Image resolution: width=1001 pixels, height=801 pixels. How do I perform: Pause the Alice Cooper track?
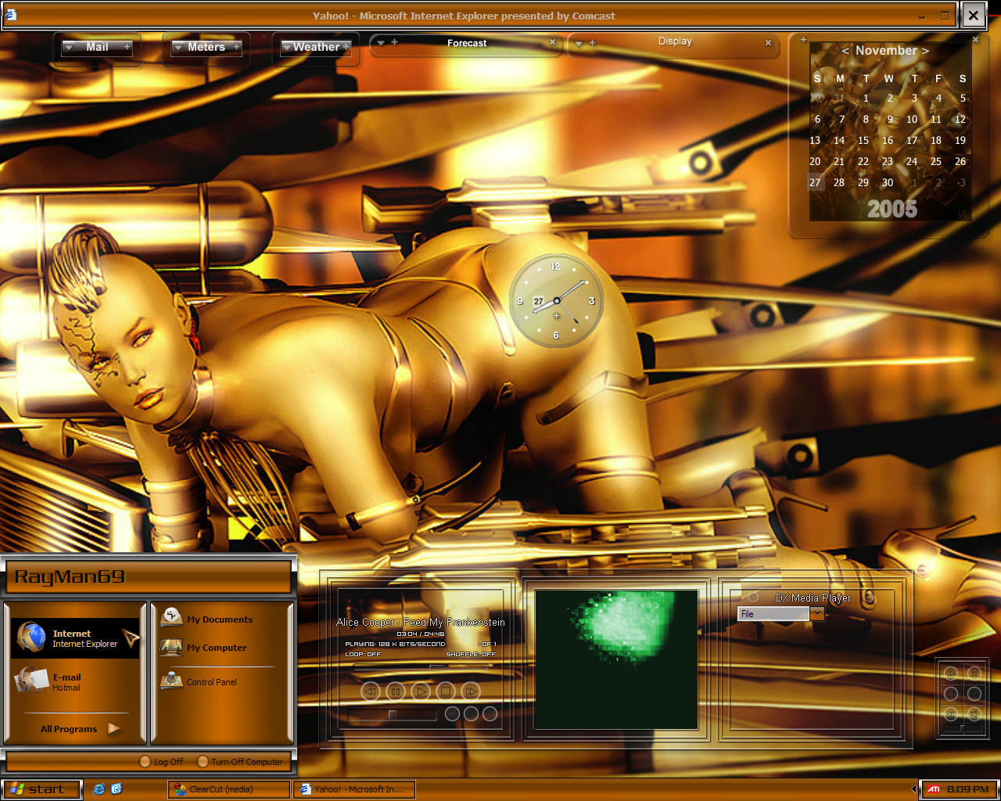(x=396, y=691)
